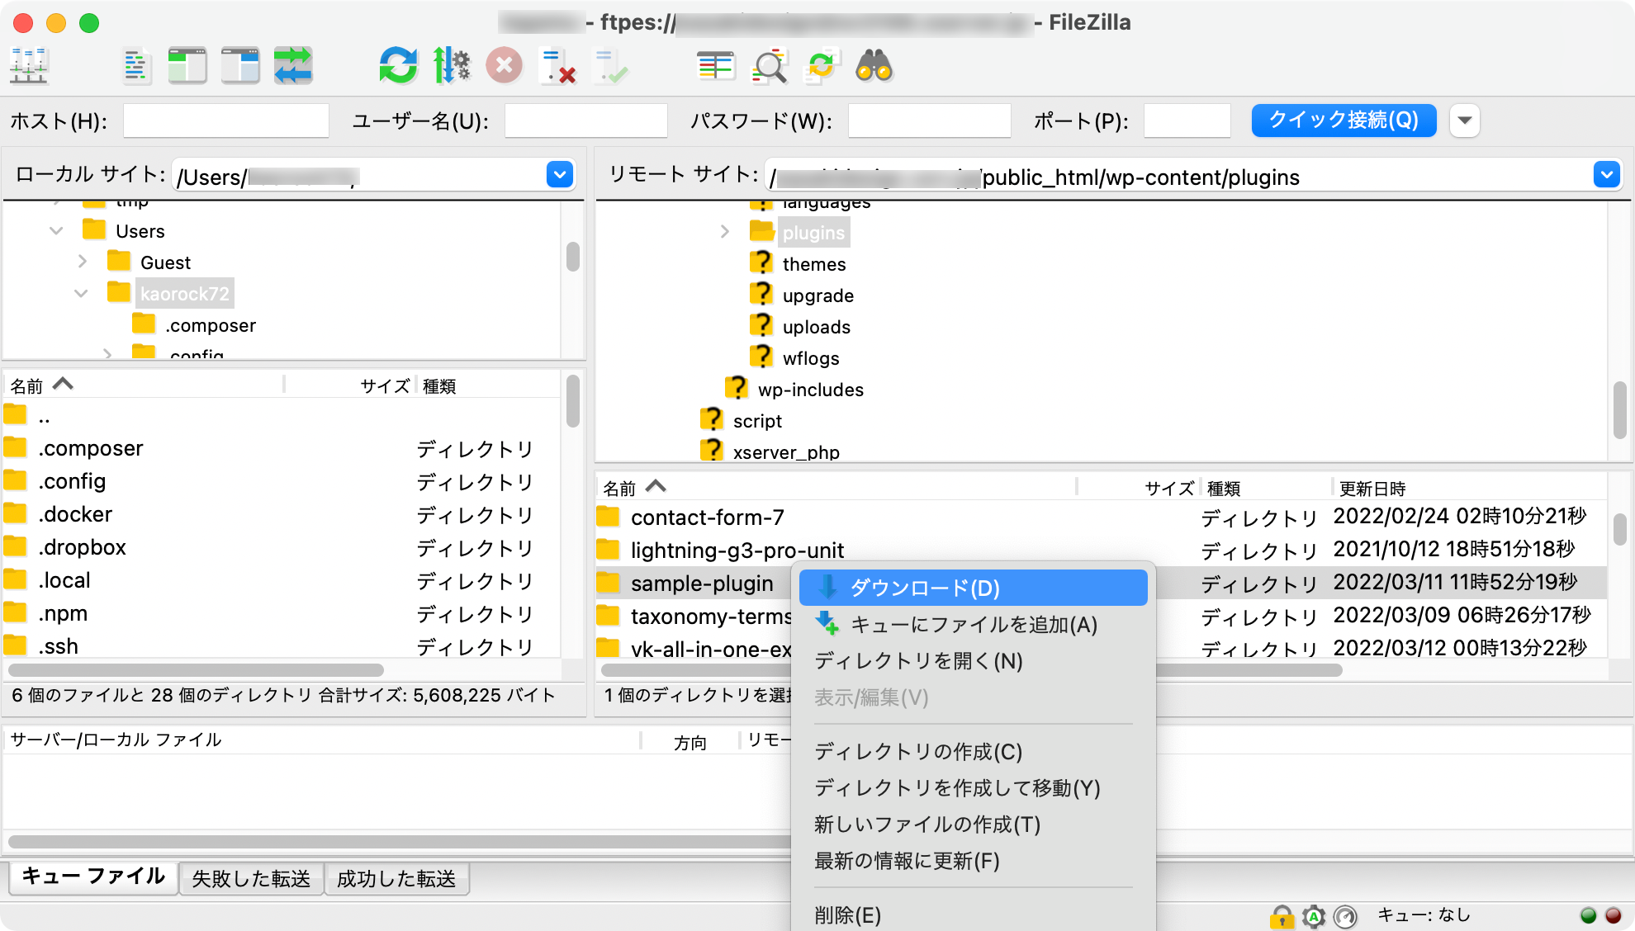Screen dimensions: 1635x931
Task: Click the Host (H) input field
Action: click(x=225, y=121)
